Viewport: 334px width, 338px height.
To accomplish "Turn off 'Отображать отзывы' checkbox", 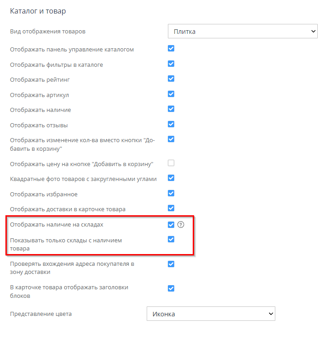I will (171, 124).
